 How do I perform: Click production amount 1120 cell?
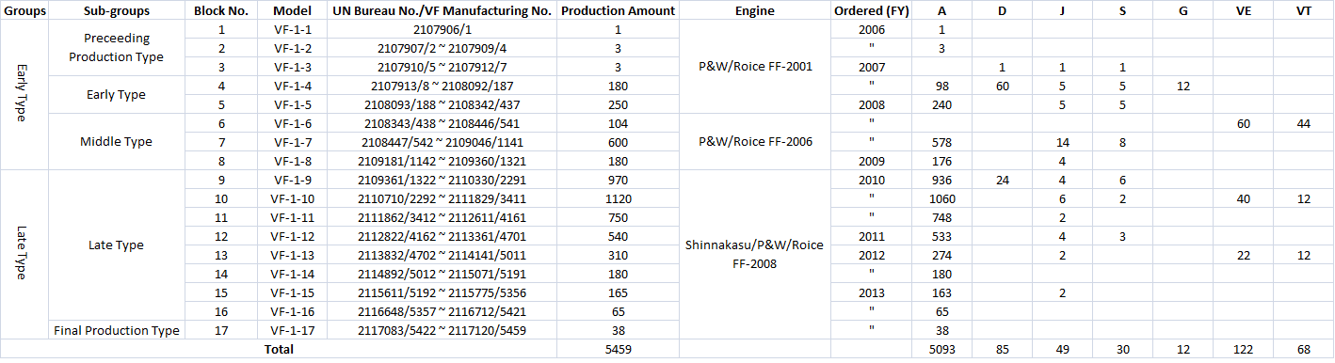(618, 198)
